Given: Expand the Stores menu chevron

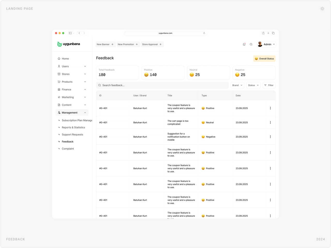Looking at the screenshot, I should 85,74.
